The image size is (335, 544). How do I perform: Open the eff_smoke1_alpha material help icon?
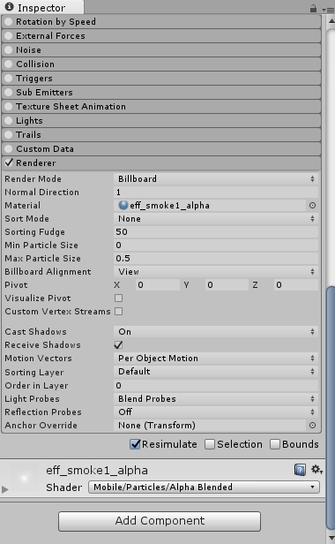300,470
